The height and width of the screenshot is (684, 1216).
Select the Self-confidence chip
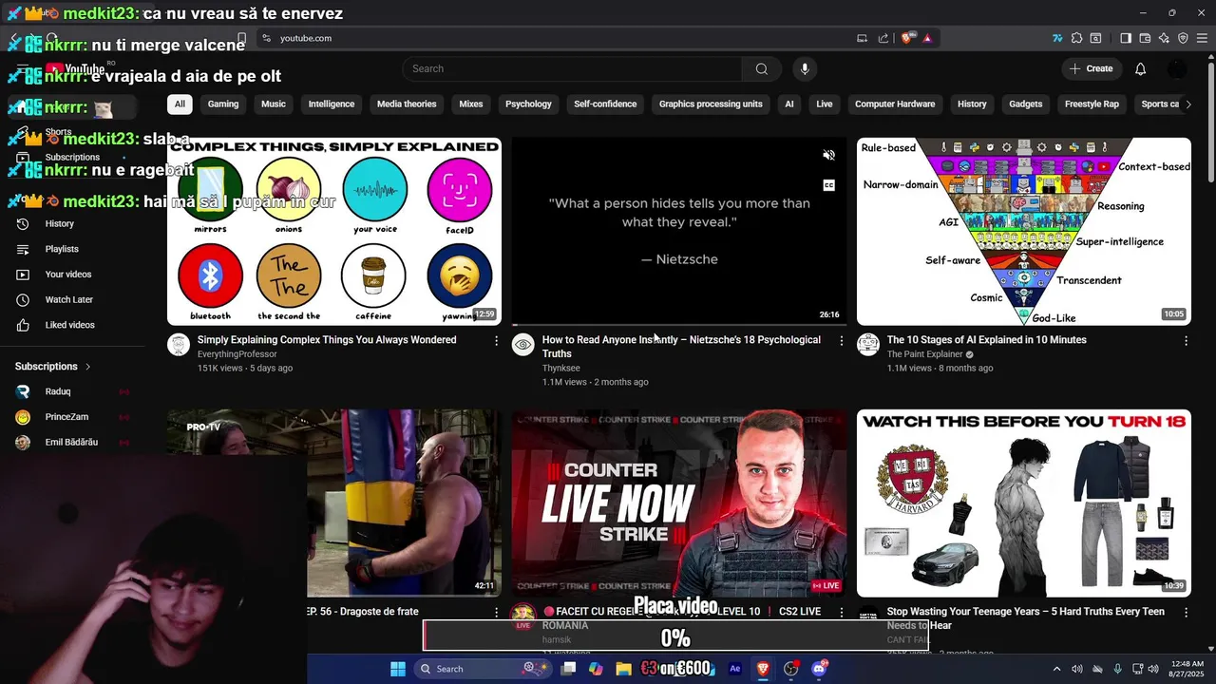click(x=605, y=104)
